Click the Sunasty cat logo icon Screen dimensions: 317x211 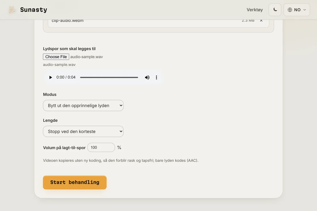click(x=12, y=10)
